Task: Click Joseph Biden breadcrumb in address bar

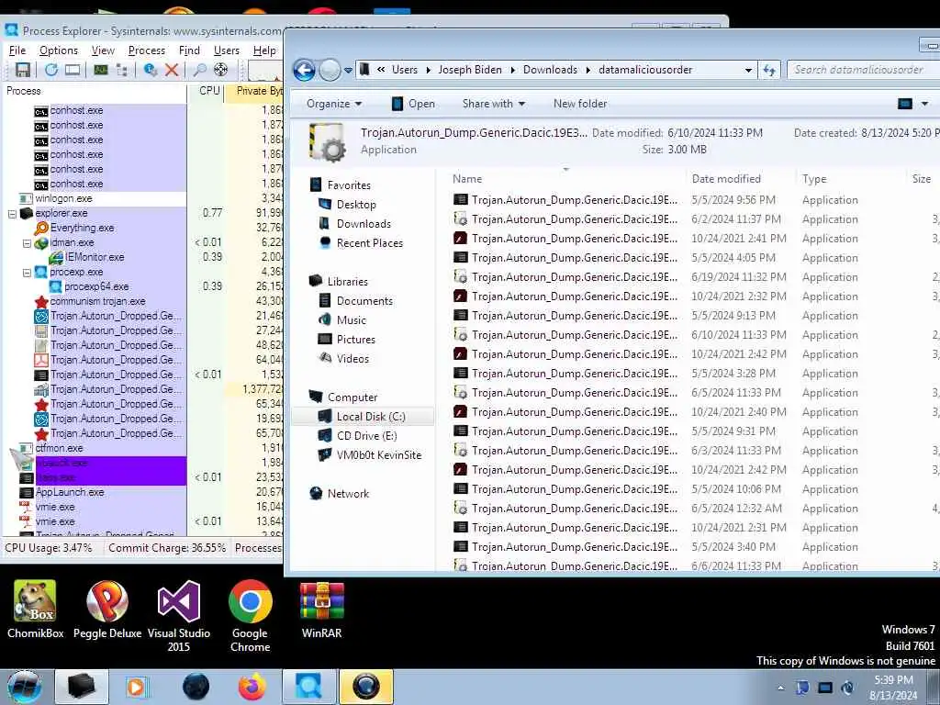Action: (470, 70)
